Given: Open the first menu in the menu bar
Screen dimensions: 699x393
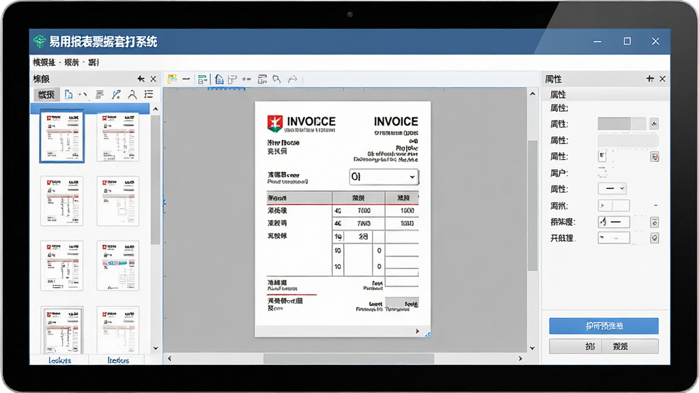Looking at the screenshot, I should coord(44,62).
